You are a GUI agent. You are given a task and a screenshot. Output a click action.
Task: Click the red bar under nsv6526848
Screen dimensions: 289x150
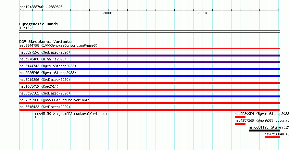click(272, 137)
